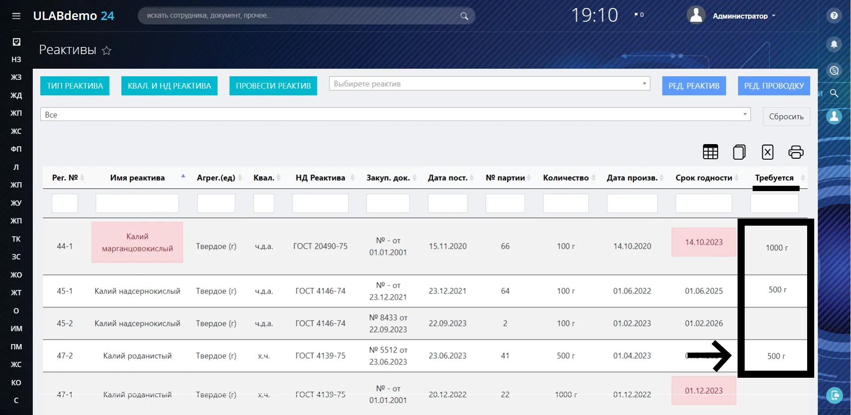Sort table by Имя реактива column
The image size is (851, 415).
pos(137,178)
